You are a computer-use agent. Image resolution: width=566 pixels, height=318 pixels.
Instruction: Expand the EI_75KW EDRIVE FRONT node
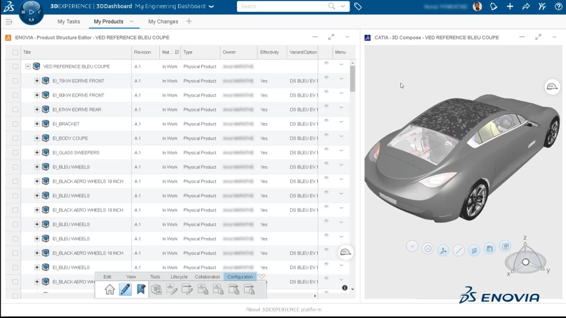click(37, 81)
